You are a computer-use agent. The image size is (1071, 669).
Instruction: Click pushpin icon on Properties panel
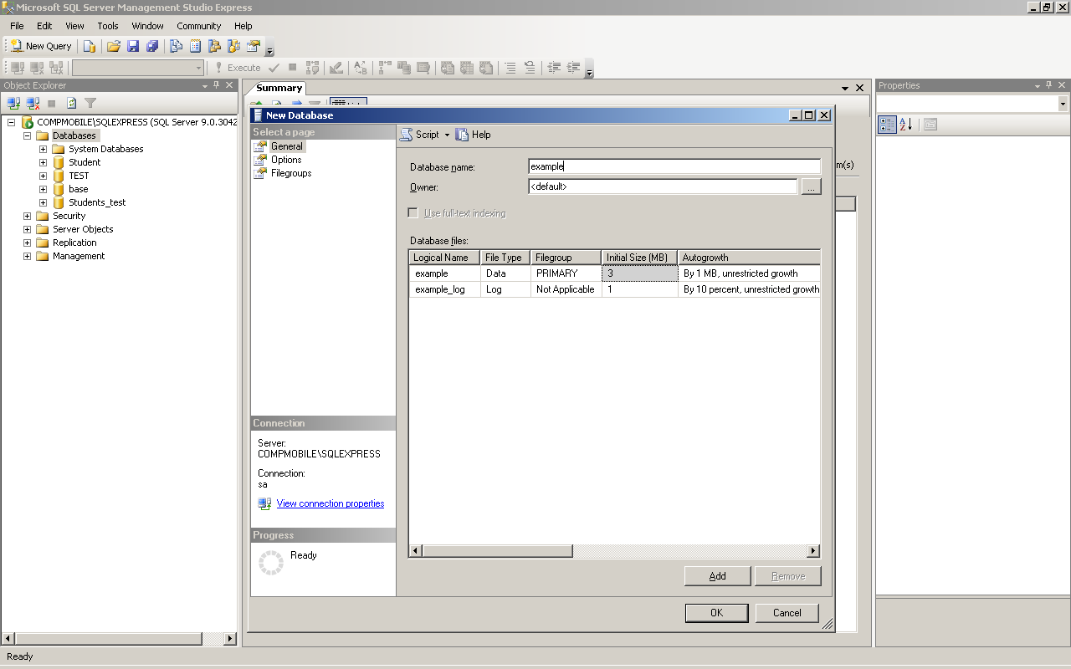pos(1049,85)
